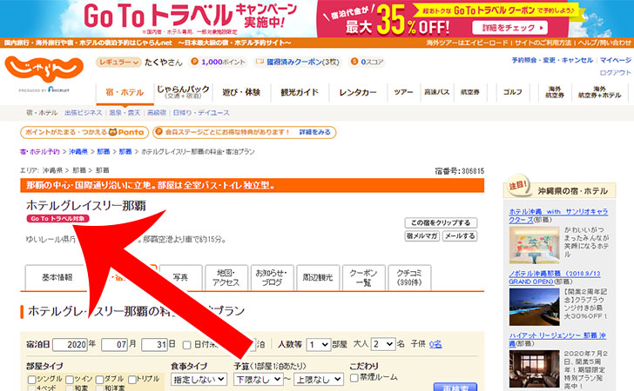Select the ツアー navigation tab
Screen dimensions: 634x391
click(403, 92)
